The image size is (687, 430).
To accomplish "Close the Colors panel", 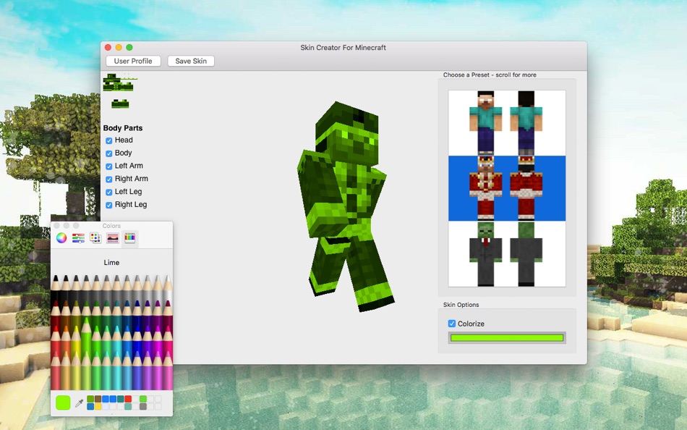I will [56, 226].
